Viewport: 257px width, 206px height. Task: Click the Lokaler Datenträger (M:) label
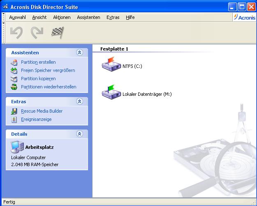(x=147, y=94)
